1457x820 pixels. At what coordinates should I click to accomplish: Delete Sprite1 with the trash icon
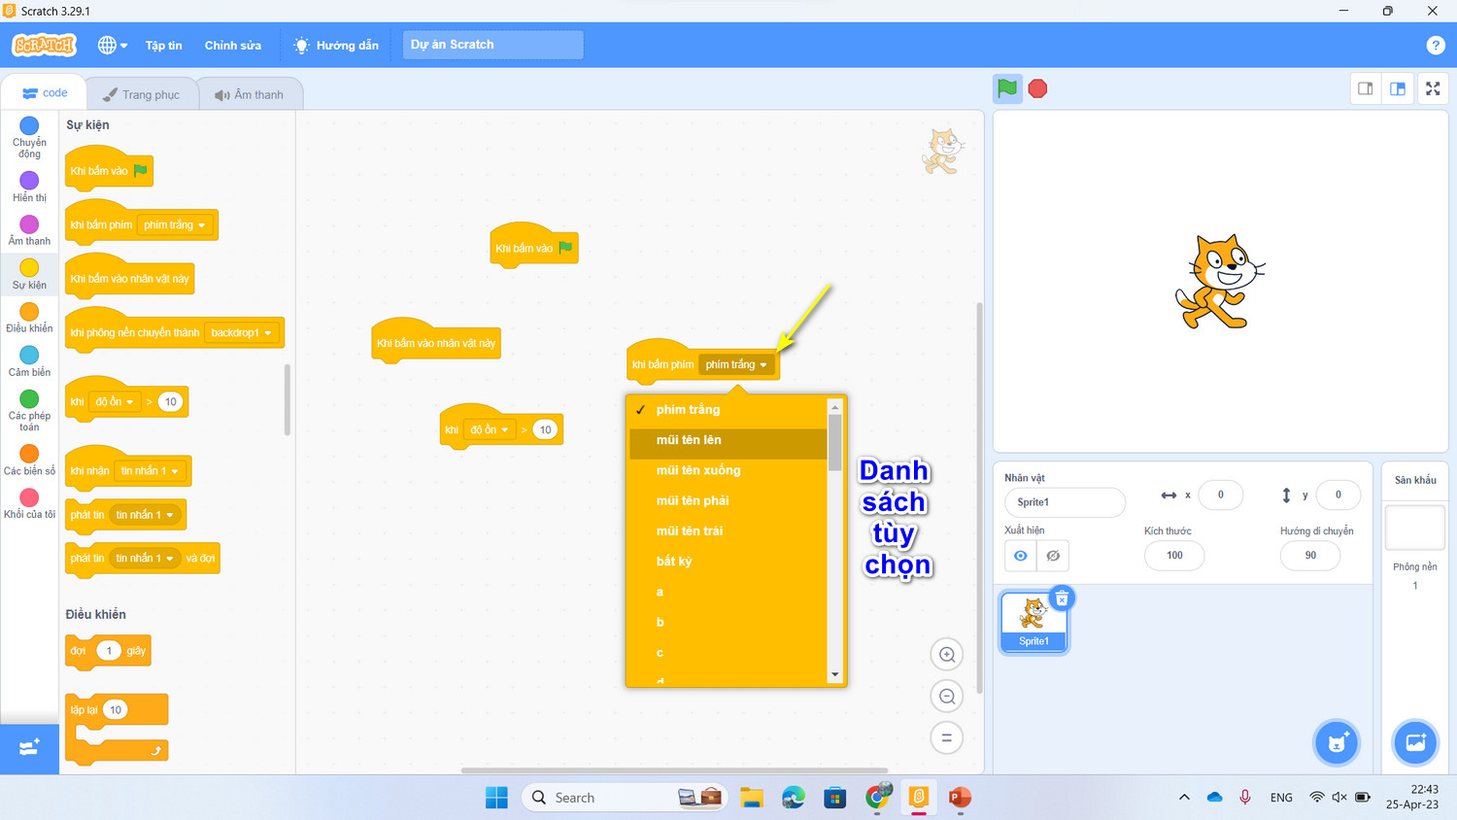pos(1062,598)
